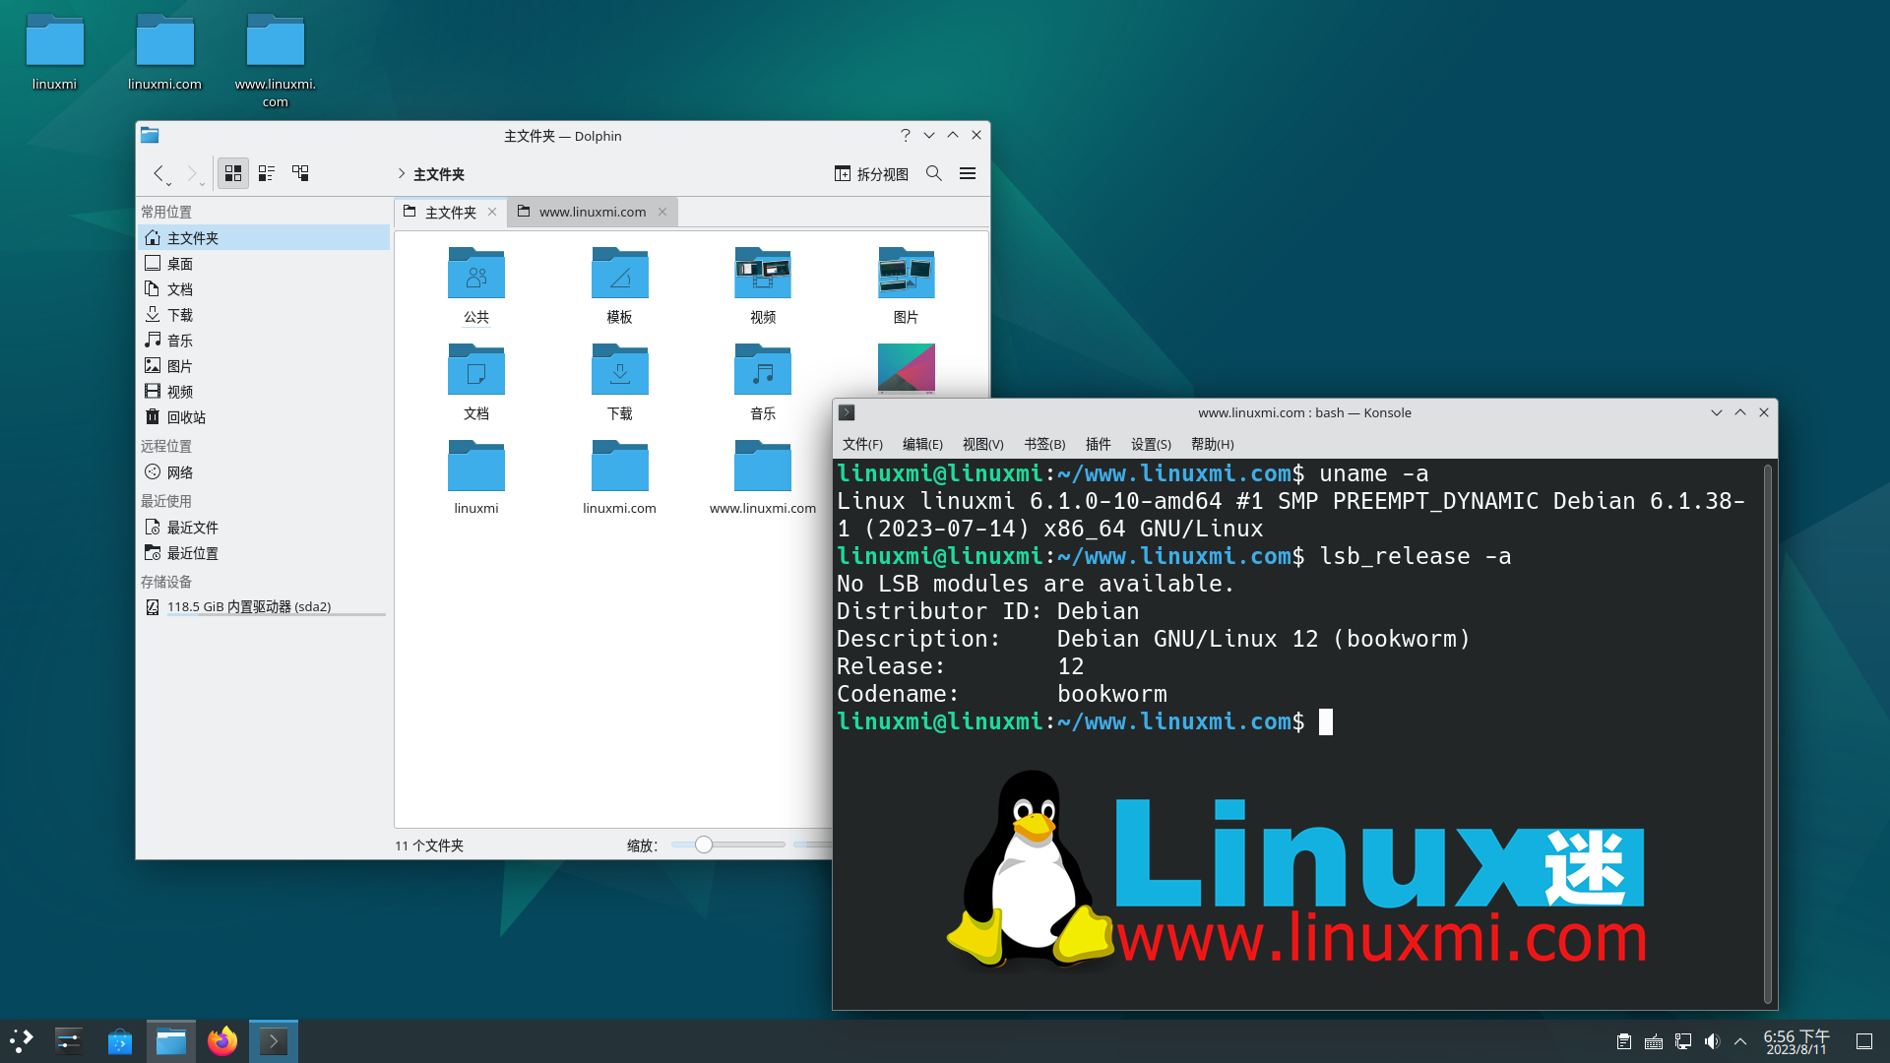Click Dolphin title bar help question mark

tap(905, 135)
